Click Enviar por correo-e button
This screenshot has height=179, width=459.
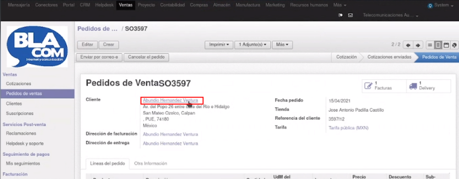pos(99,57)
